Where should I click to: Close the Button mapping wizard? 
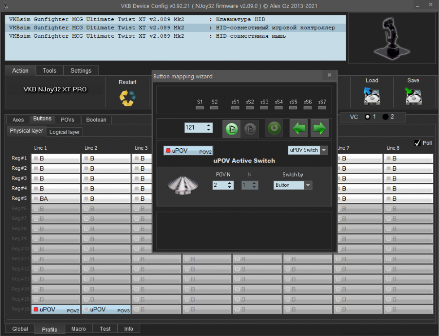point(329,75)
